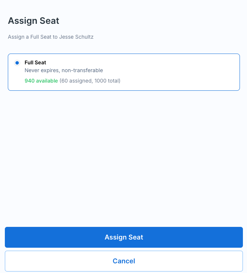Select the Full Seat radio button

pyautogui.click(x=17, y=63)
